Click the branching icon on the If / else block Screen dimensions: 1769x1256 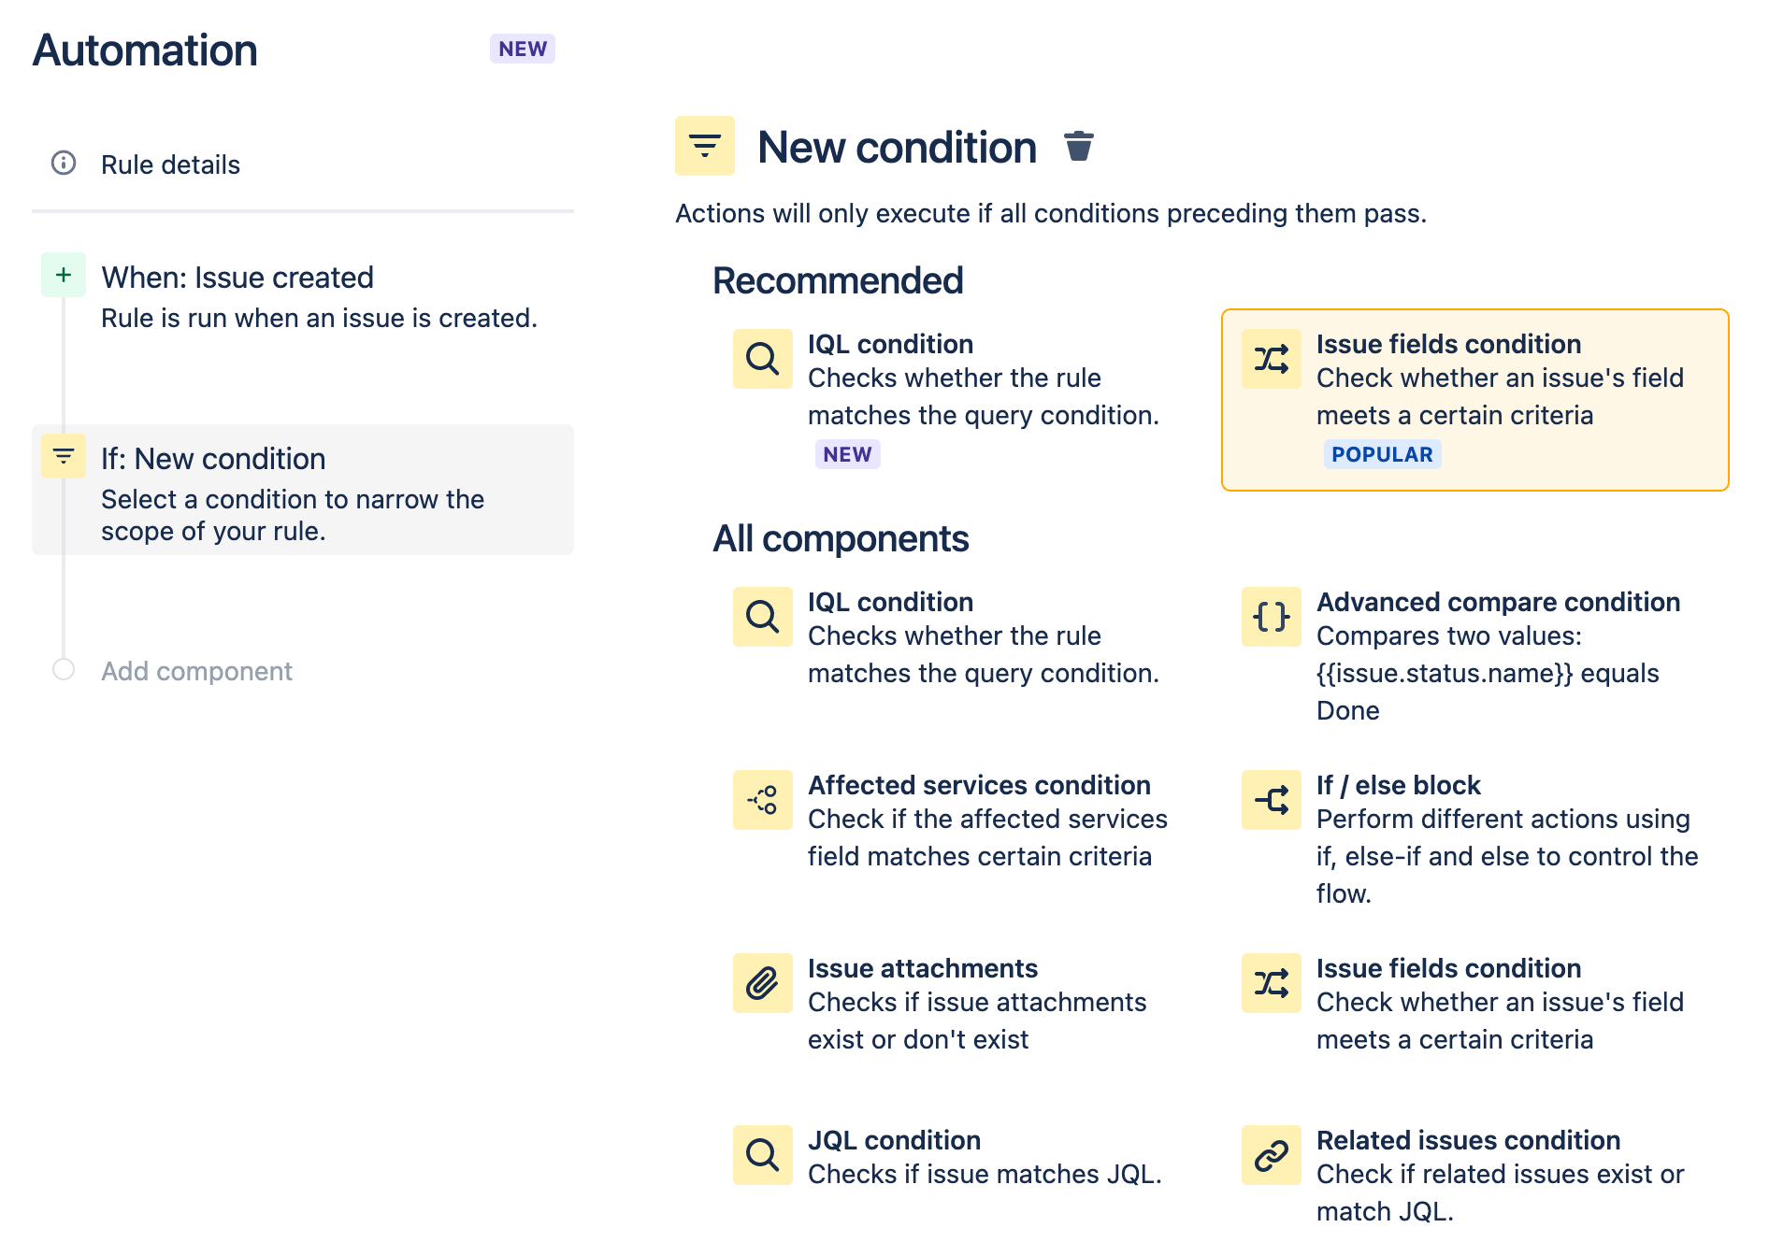(1270, 800)
